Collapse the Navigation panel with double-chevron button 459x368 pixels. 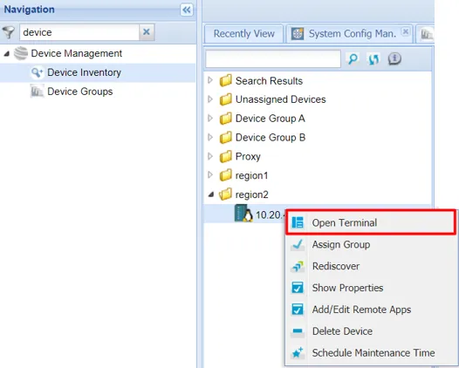[187, 10]
